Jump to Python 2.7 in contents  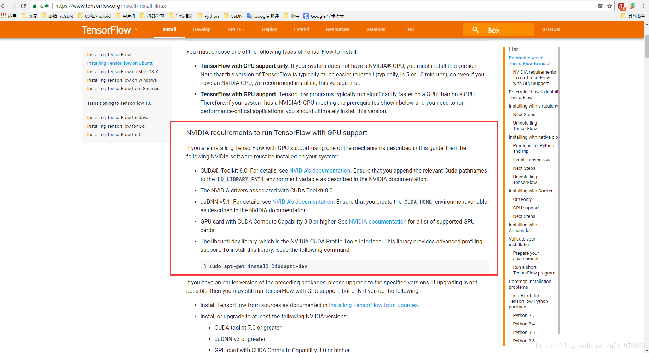coord(524,315)
